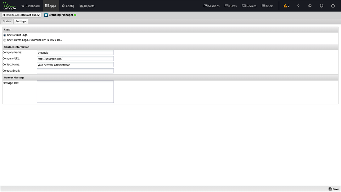
Task: Click the Branding Manager app icon
Action: [x=46, y=15]
